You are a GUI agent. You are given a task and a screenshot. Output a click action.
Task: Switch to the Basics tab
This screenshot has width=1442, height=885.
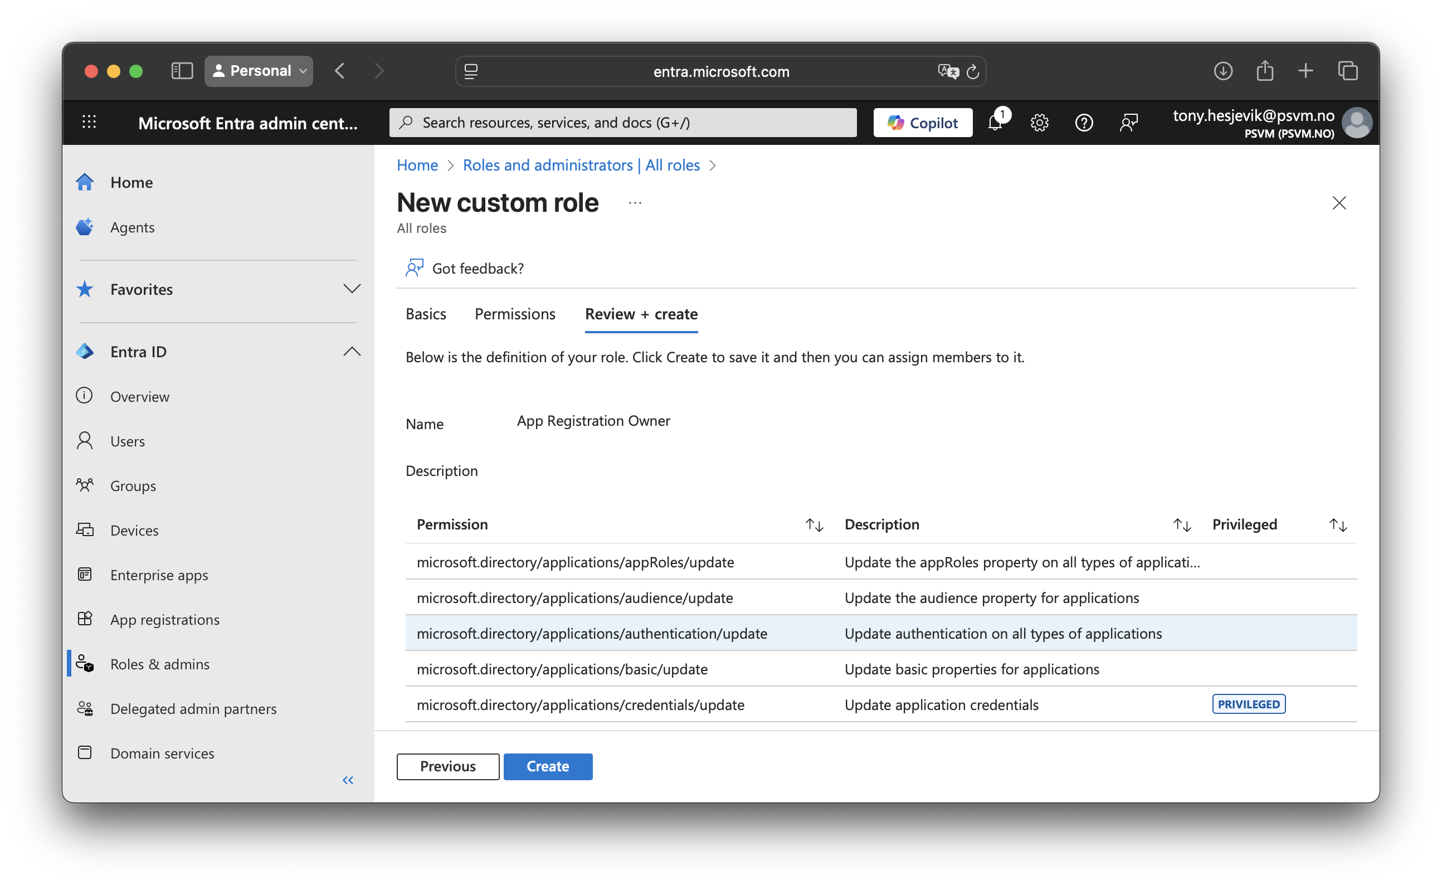coord(426,314)
